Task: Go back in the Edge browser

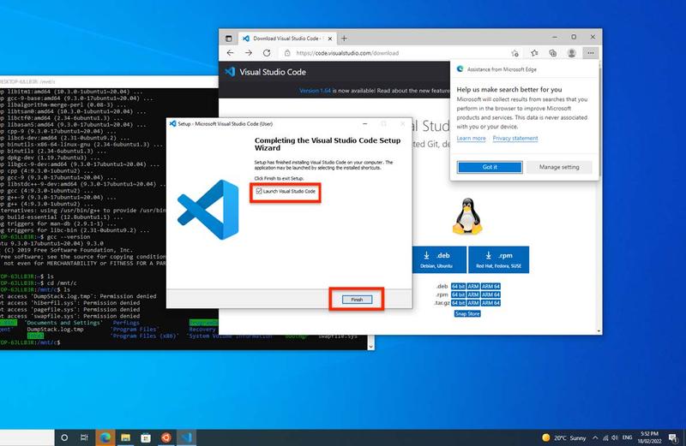Action: 230,53
